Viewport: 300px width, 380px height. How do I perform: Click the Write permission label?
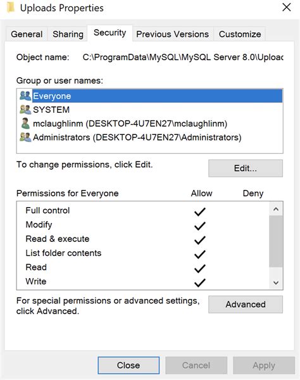36,281
